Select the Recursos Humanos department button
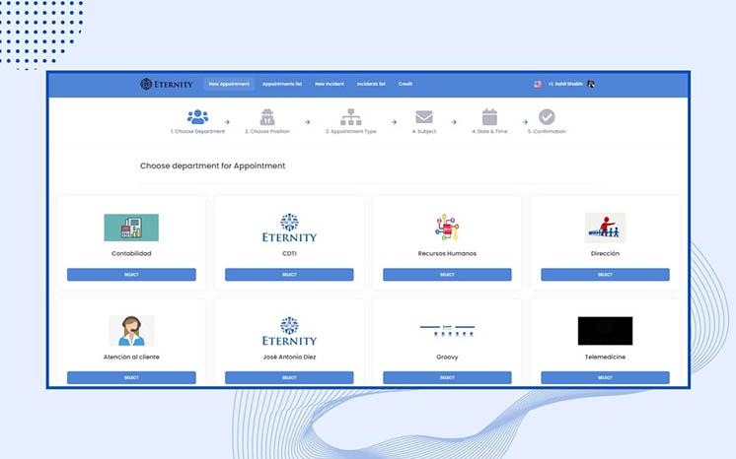 447,275
